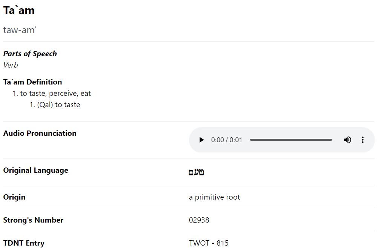
Task: Open the audio player's more options menu
Action: click(363, 140)
